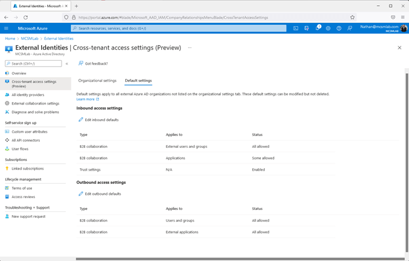Bookmark the page with the star icon
Image resolution: width=409 pixels, height=261 pixels.
coord(353,18)
